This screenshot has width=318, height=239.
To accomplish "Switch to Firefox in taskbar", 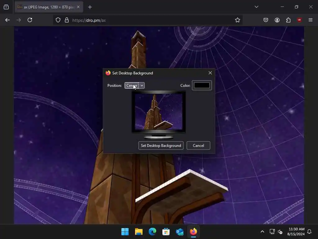I will point(193,232).
